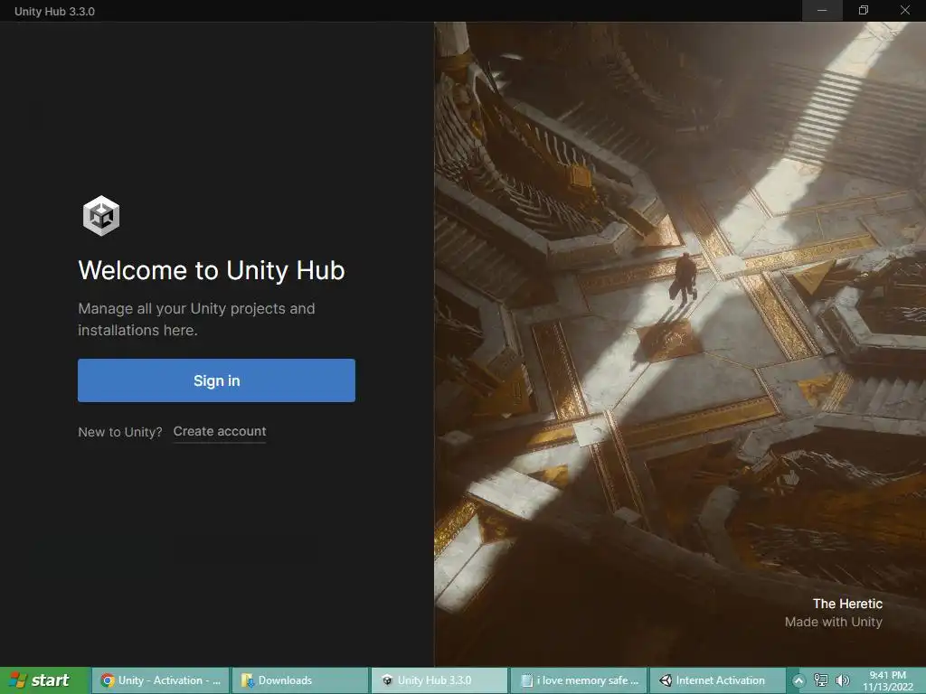Open the volume speaker tray icon
Image resolution: width=926 pixels, height=694 pixels.
click(x=843, y=680)
